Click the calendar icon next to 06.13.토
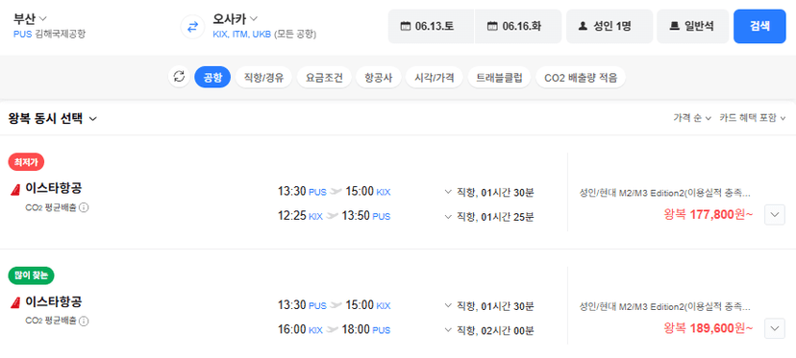796x358 pixels. [405, 26]
